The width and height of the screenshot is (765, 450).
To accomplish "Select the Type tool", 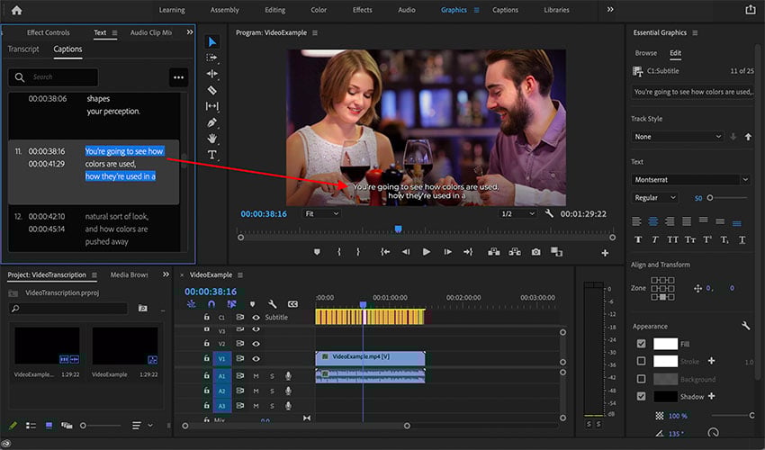I will tap(212, 155).
